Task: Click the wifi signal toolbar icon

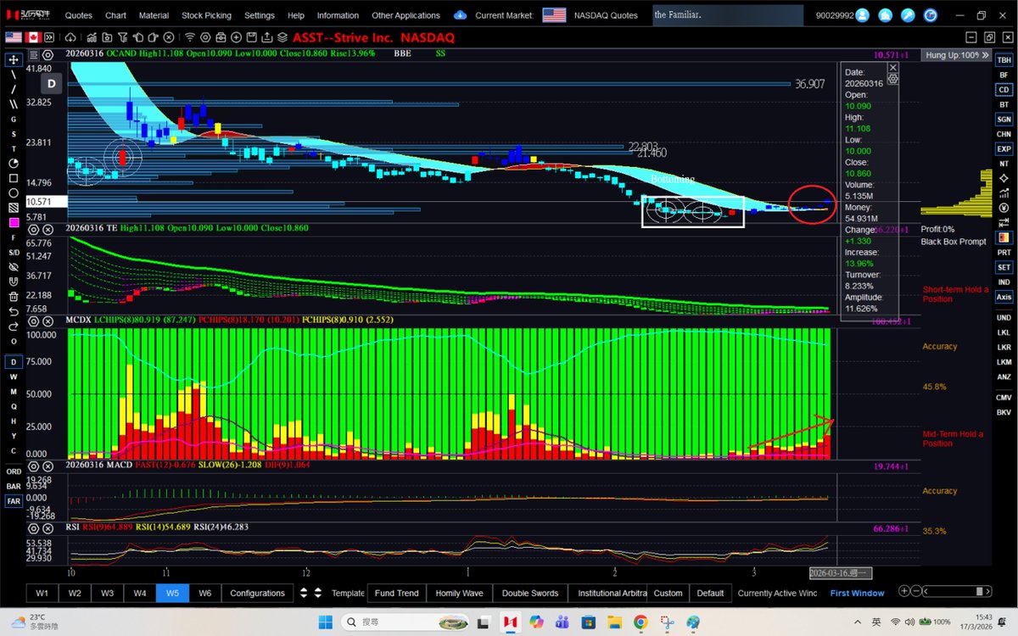Action: [x=190, y=37]
